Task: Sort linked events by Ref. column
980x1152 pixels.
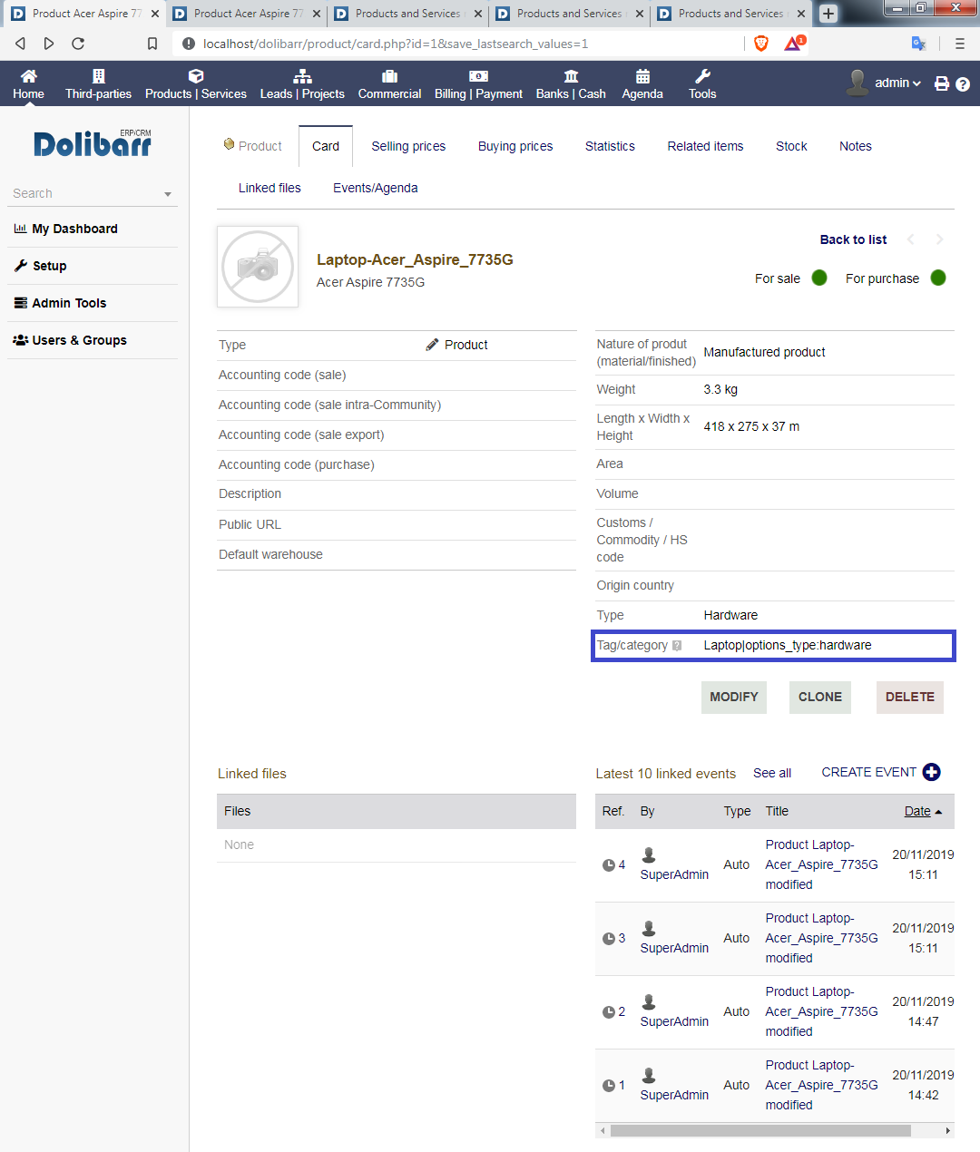Action: 613,811
